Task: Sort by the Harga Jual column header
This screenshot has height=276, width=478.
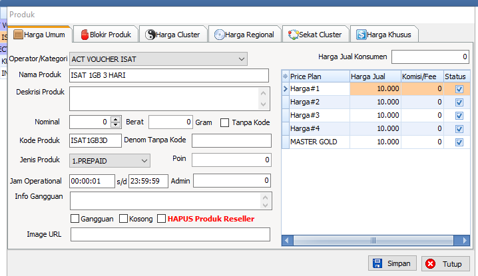Action: click(x=375, y=76)
